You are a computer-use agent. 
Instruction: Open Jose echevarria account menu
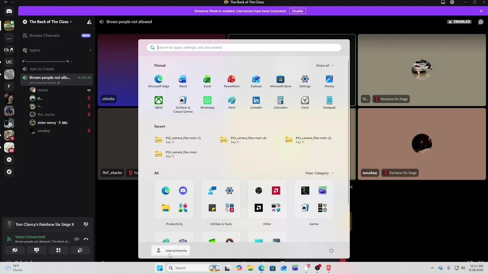[x=172, y=250]
